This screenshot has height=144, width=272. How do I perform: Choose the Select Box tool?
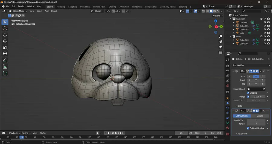point(5,22)
